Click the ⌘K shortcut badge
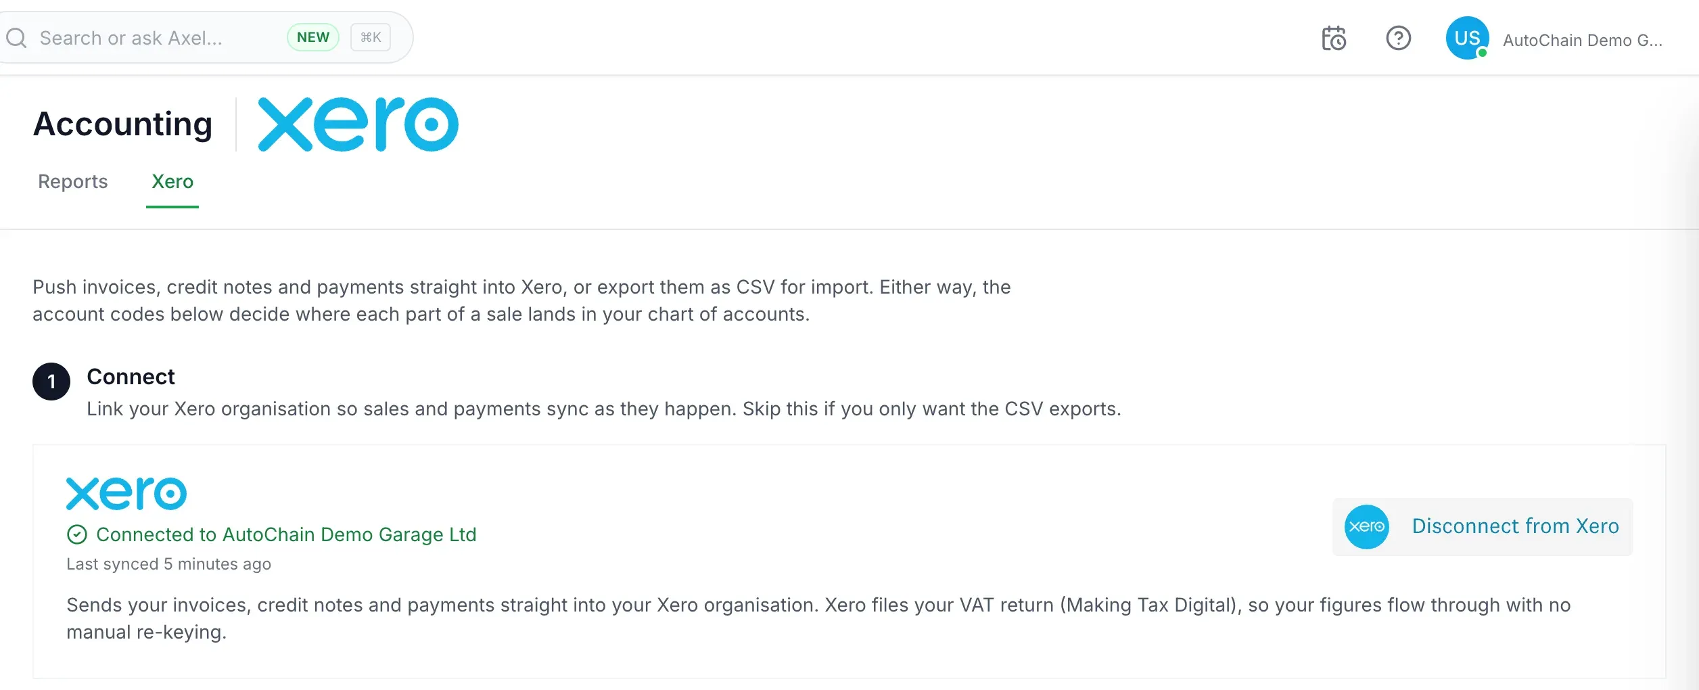Viewport: 1699px width, 690px height. tap(371, 37)
